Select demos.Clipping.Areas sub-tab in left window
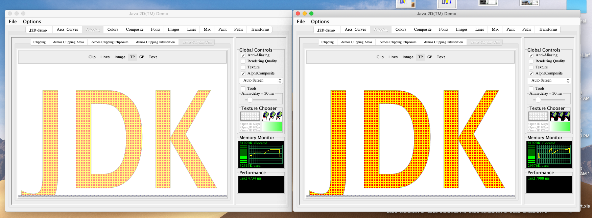Screen dimensions: 592x218 [69, 42]
